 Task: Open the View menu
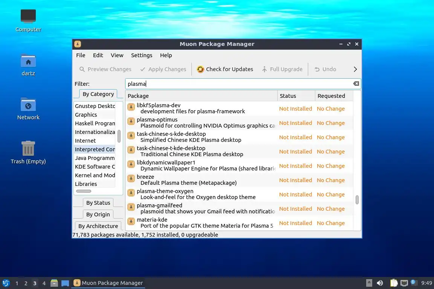[x=117, y=55]
